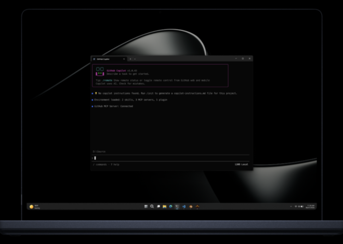Image resolution: width=343 pixels, height=244 pixels.
Task: Close the terminal window
Action: pyautogui.click(x=249, y=59)
